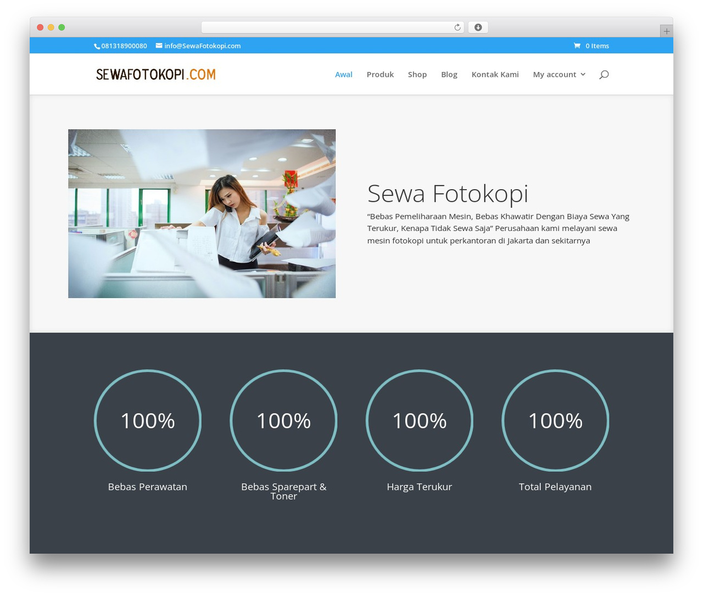Click the Harga Terukur label
703x596 pixels.
[x=420, y=487]
